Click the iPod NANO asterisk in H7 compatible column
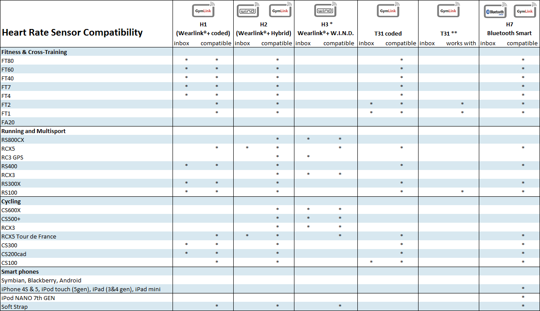540x311 pixels. [x=523, y=297]
